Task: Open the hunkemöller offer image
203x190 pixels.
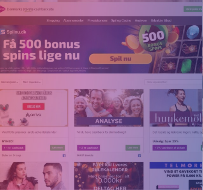Action: point(176,108)
